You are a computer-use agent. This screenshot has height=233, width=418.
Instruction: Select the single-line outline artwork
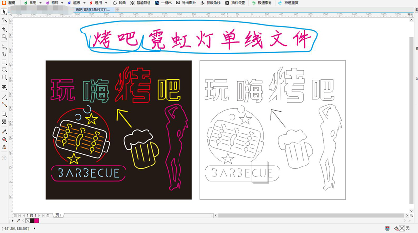272,130
